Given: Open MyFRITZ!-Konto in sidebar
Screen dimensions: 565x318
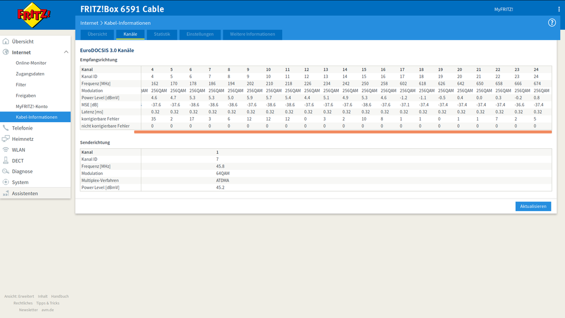Looking at the screenshot, I should 31,106.
